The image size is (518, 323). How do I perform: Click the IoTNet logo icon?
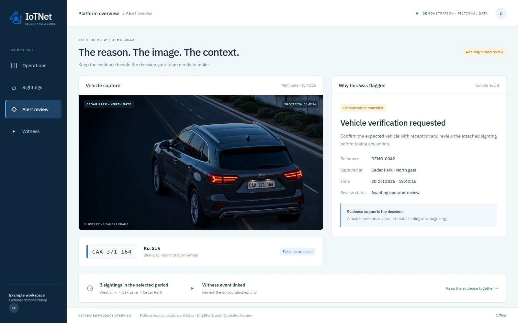pos(16,18)
